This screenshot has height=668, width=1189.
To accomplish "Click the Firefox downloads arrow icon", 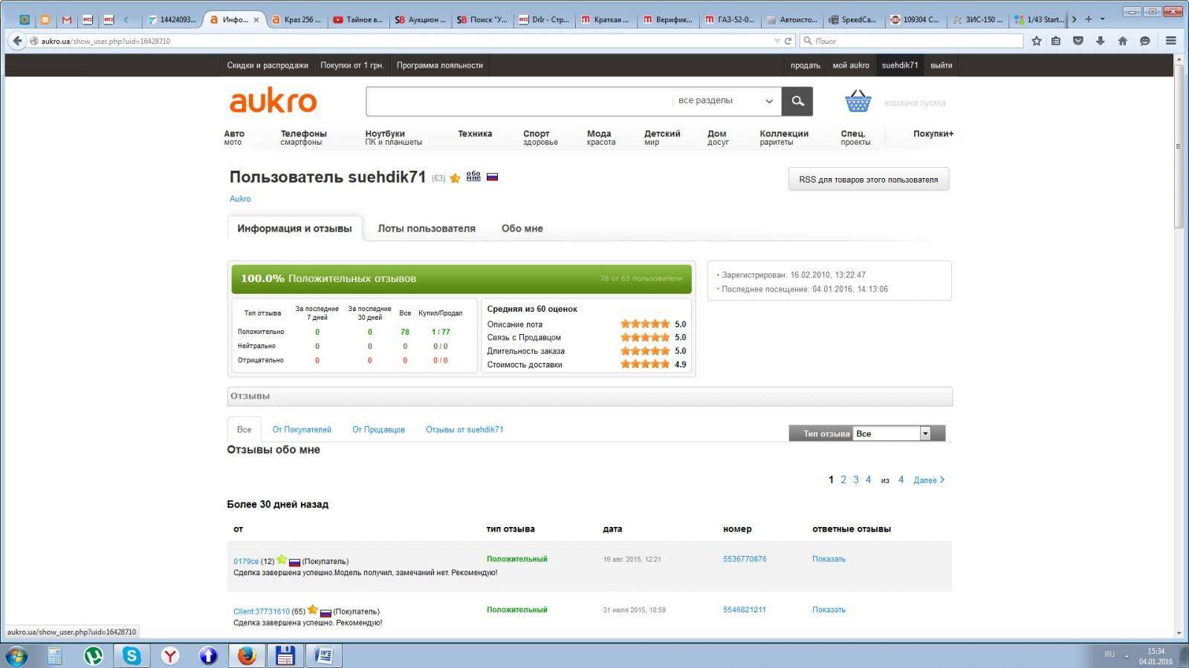I will [1101, 41].
